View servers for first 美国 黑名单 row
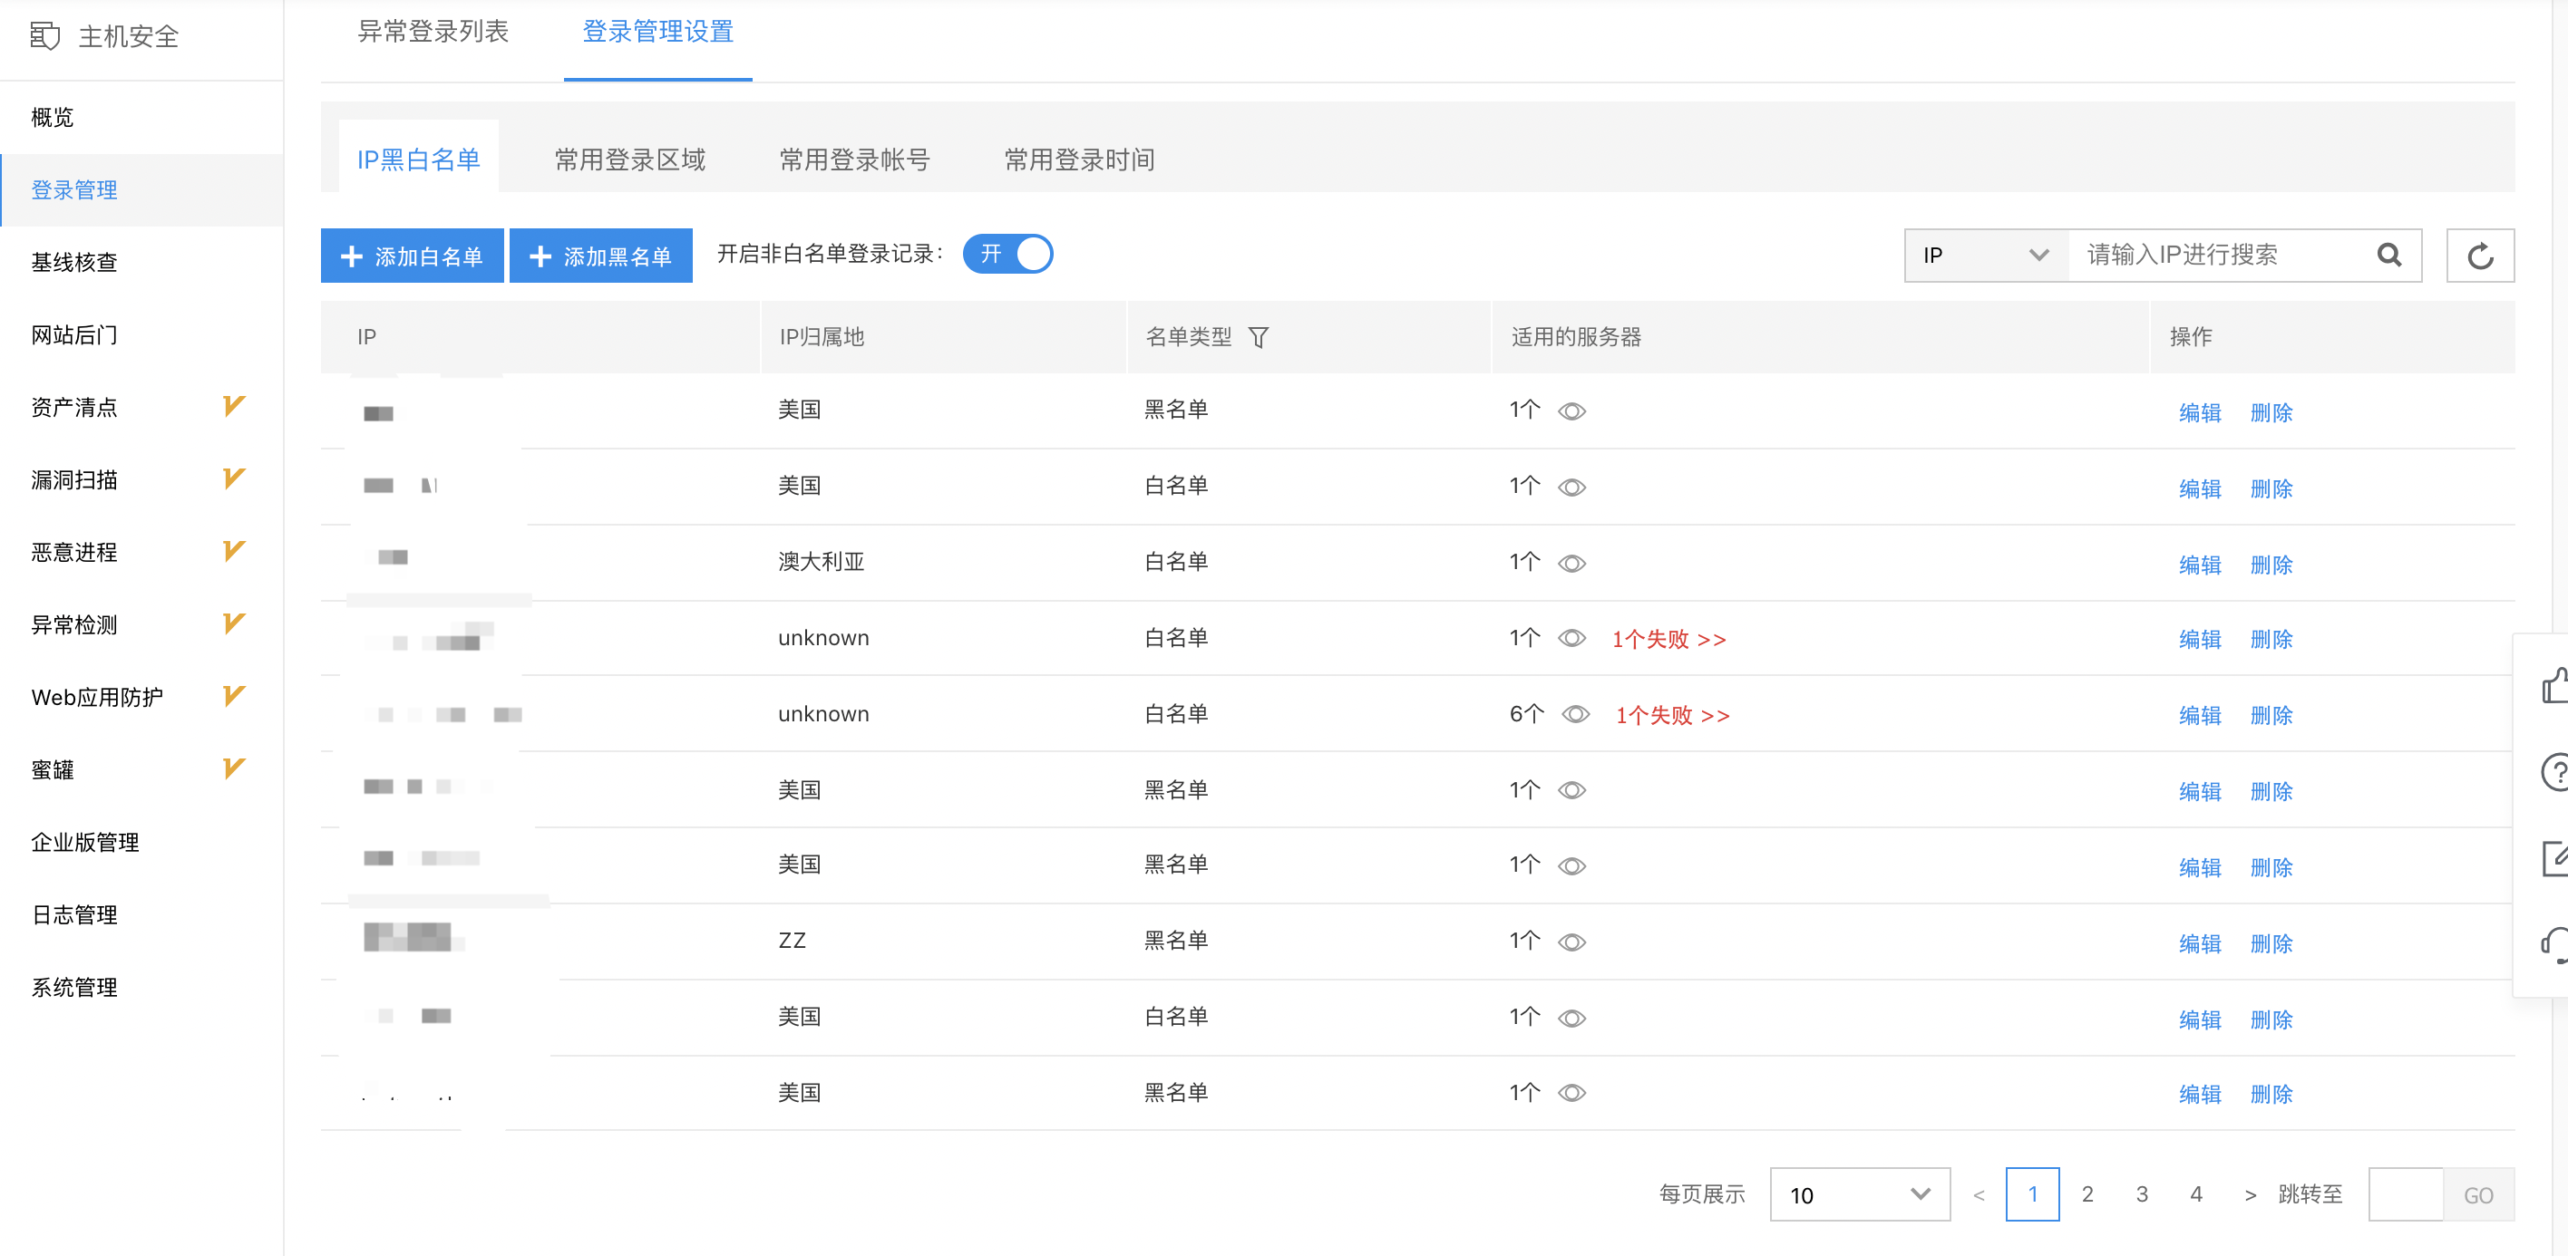The width and height of the screenshot is (2568, 1256). pos(1571,411)
